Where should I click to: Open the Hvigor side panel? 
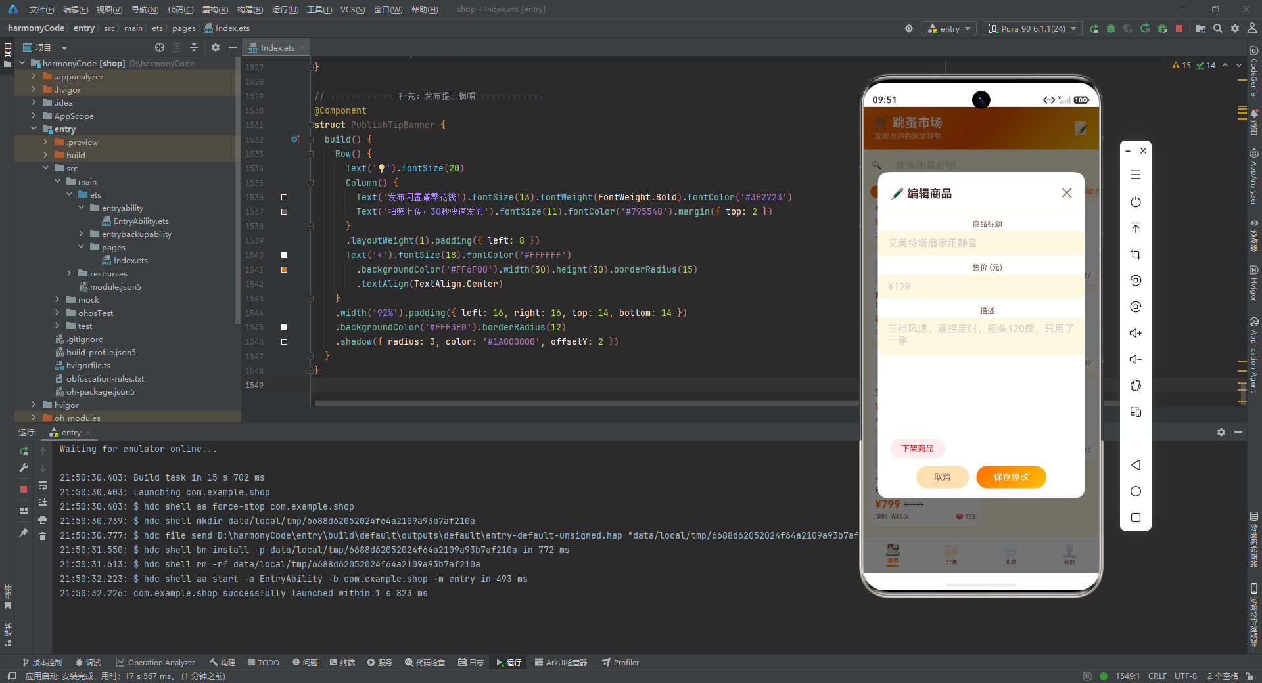[1254, 284]
